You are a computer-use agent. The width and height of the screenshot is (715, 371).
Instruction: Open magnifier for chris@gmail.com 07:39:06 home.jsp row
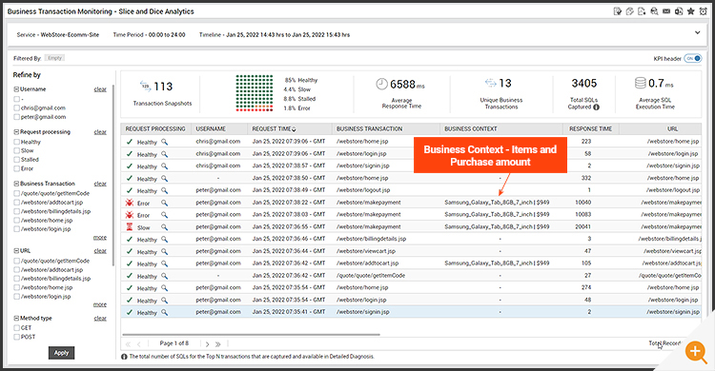(x=164, y=142)
